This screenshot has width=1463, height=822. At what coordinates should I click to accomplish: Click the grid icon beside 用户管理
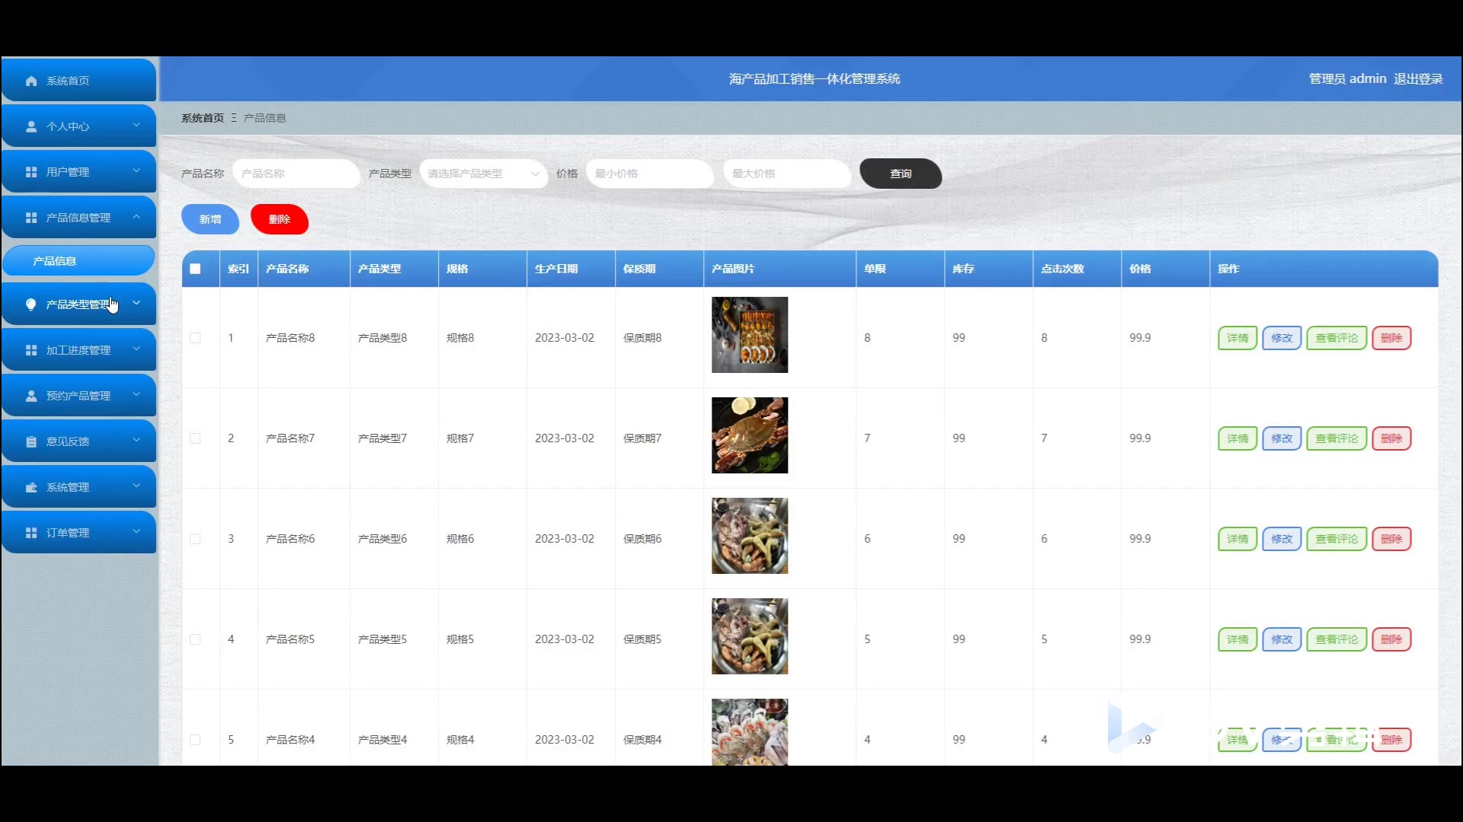(x=31, y=172)
